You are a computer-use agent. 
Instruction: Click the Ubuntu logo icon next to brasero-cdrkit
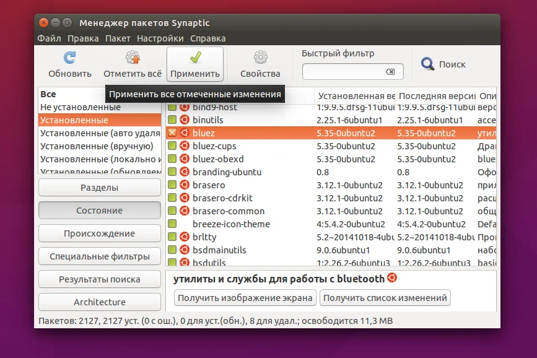(x=185, y=198)
